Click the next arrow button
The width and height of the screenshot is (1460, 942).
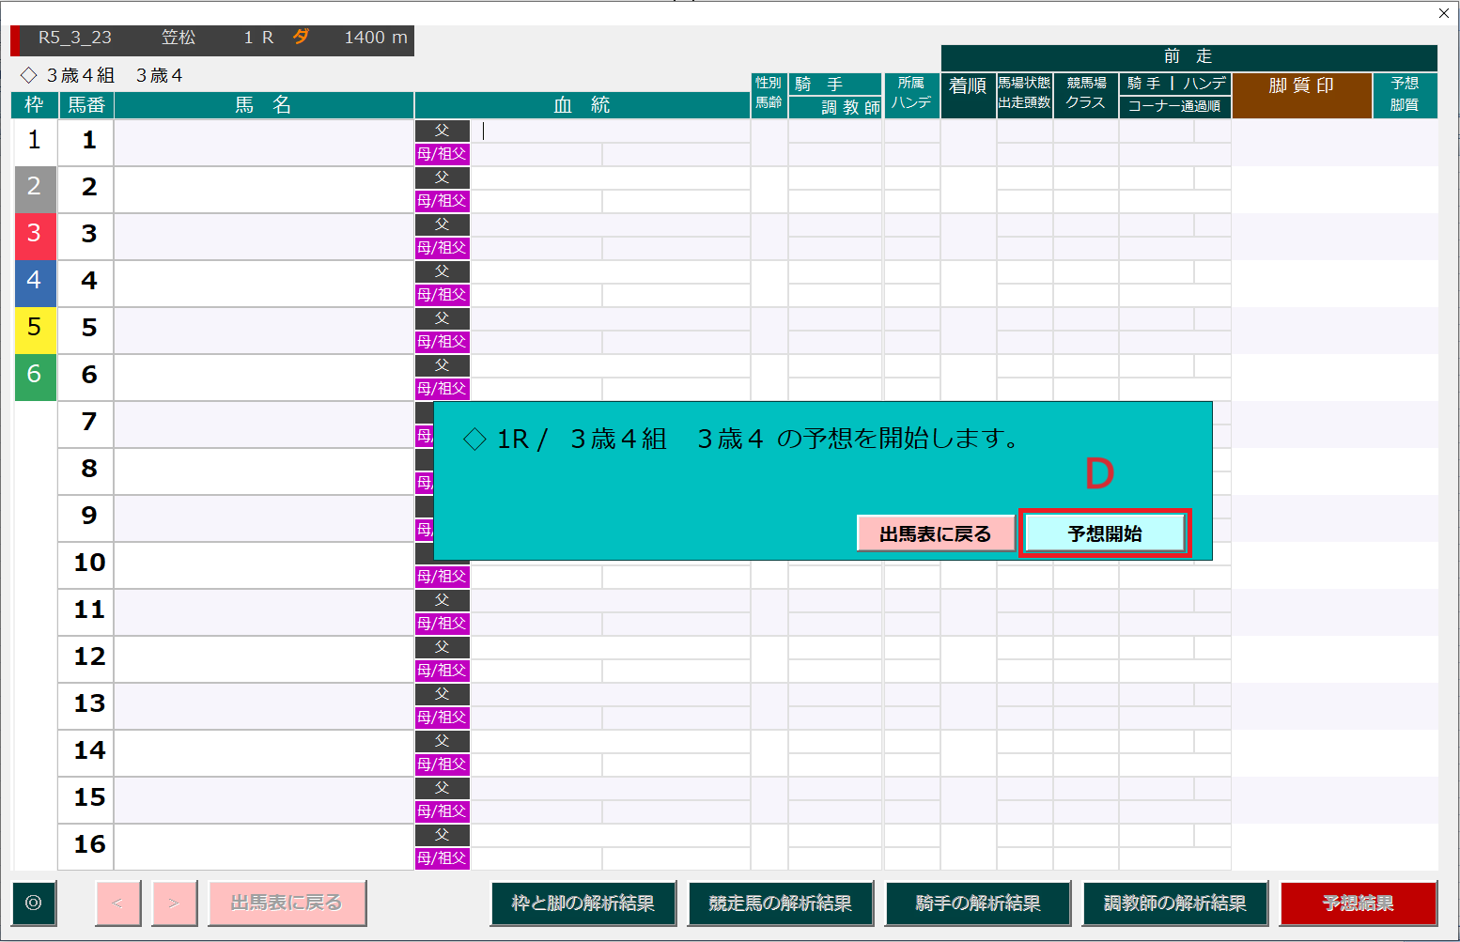pos(174,903)
